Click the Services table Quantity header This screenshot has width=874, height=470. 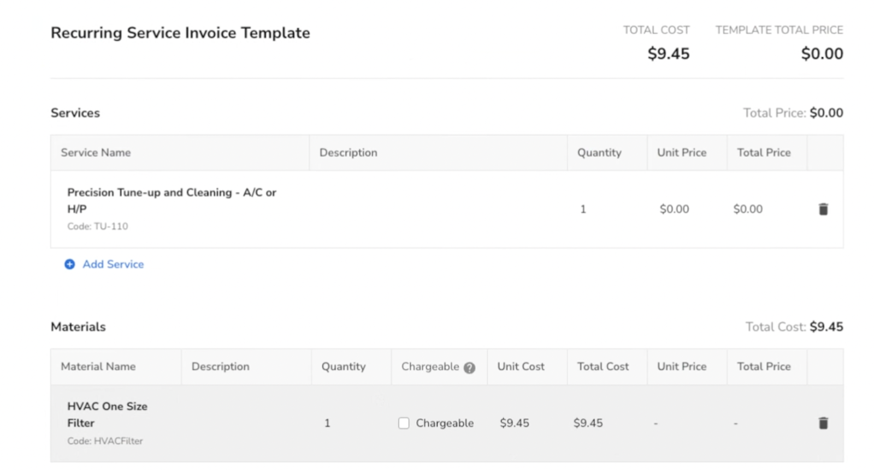pos(599,153)
